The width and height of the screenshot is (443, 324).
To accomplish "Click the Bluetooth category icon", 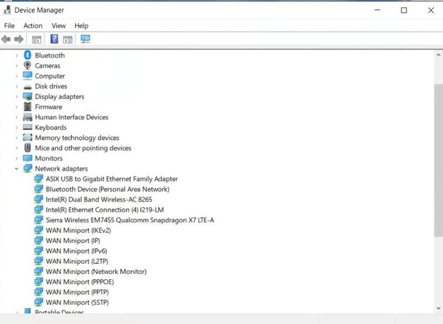I will pos(28,55).
